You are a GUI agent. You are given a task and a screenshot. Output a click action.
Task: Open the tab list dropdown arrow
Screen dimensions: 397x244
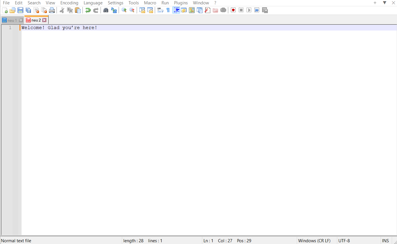(x=384, y=3)
